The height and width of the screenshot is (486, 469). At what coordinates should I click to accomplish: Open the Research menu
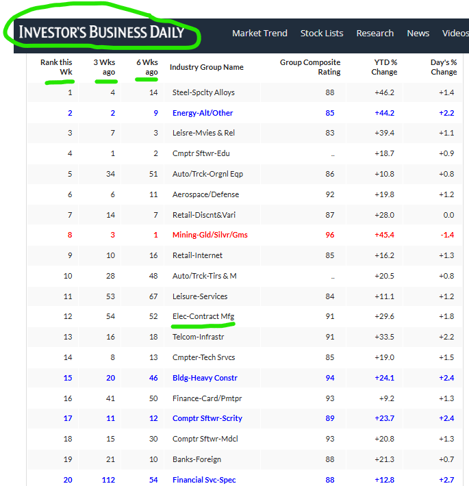point(375,33)
